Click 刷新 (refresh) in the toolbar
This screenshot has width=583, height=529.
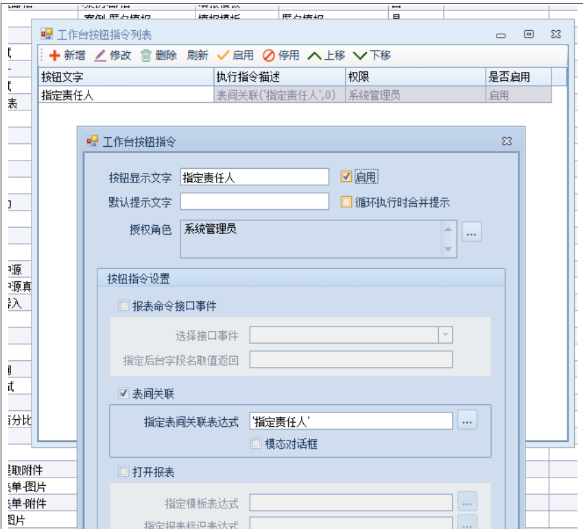click(198, 56)
